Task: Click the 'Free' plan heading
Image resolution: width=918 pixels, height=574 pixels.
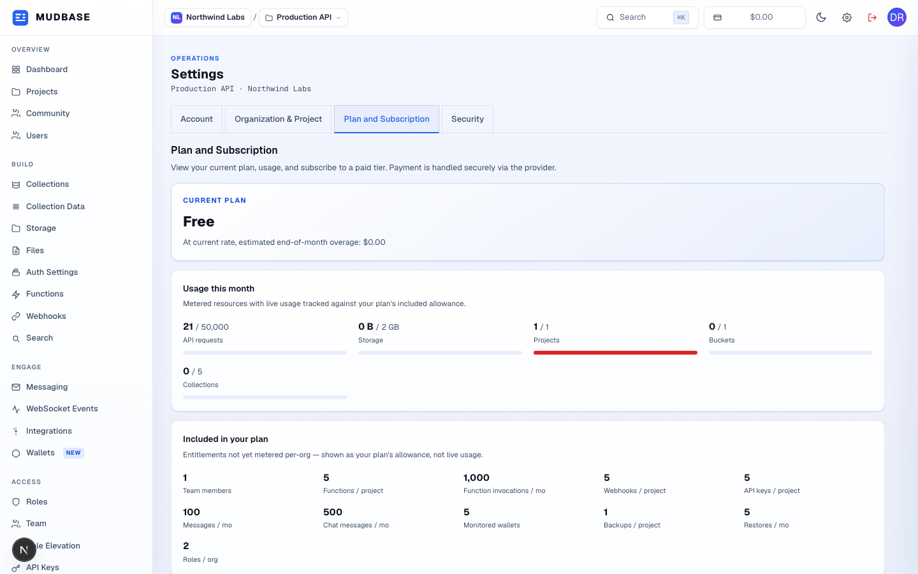Action: tap(199, 222)
